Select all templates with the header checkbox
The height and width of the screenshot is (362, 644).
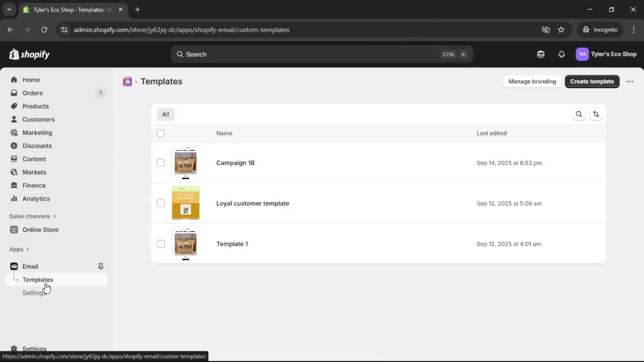click(161, 133)
